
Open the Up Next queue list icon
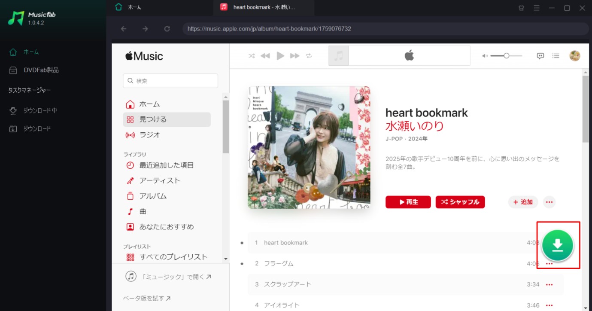coord(556,56)
